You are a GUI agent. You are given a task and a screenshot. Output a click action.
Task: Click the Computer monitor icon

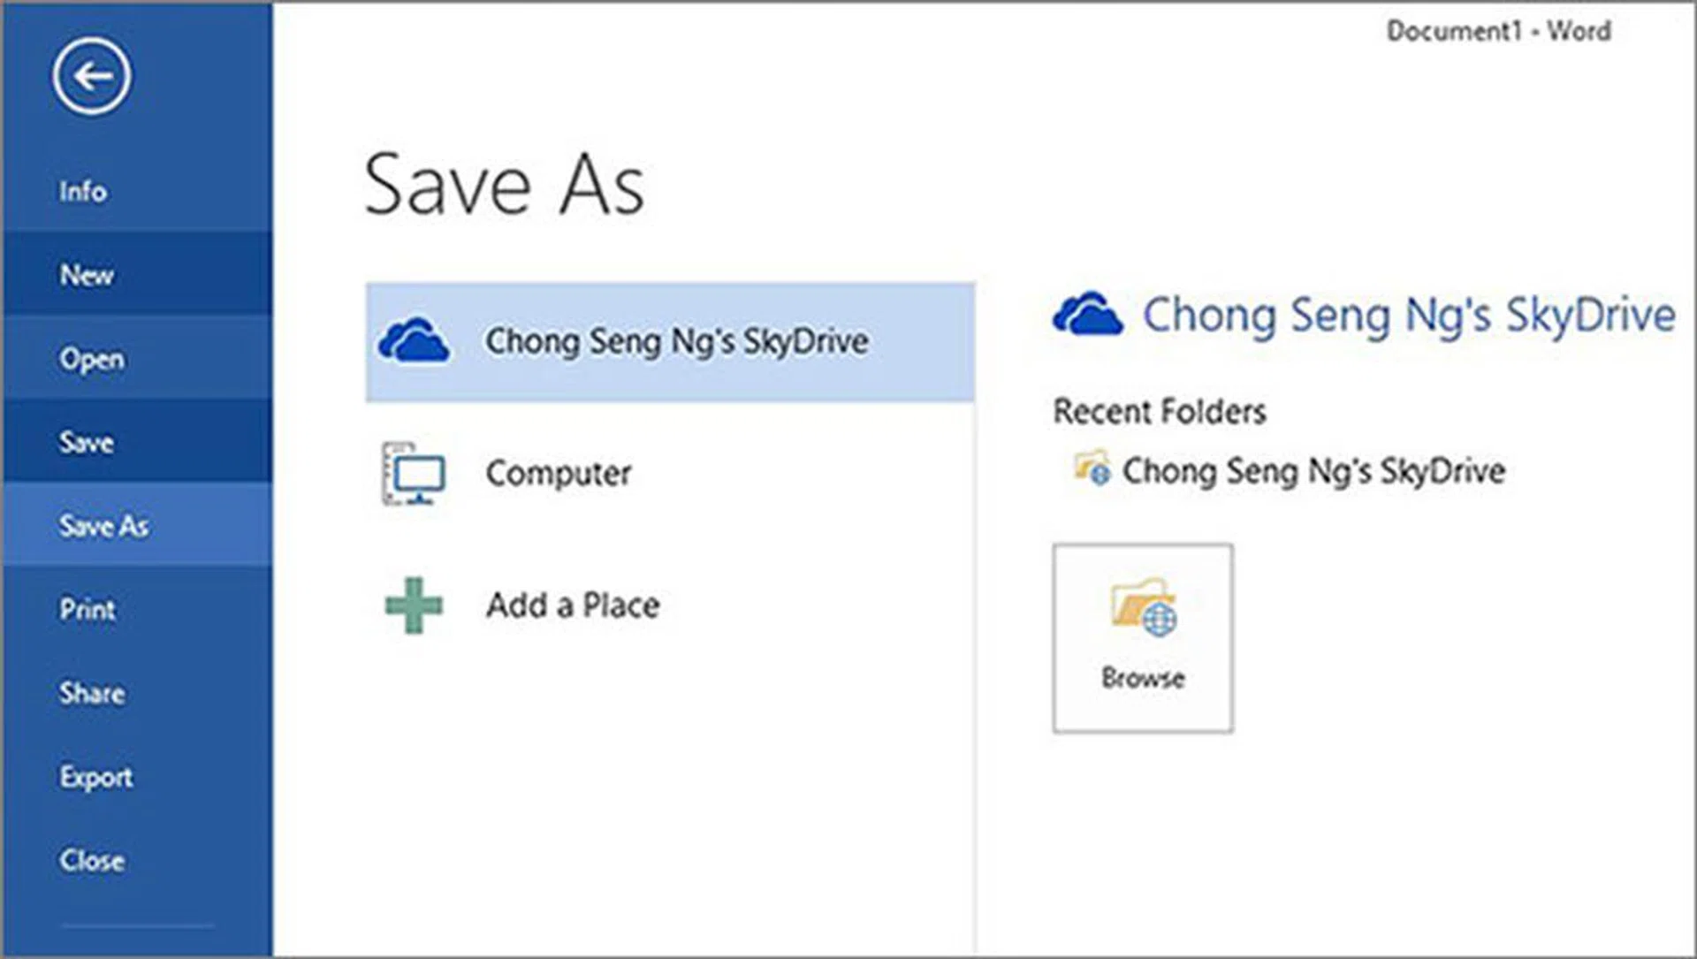414,474
